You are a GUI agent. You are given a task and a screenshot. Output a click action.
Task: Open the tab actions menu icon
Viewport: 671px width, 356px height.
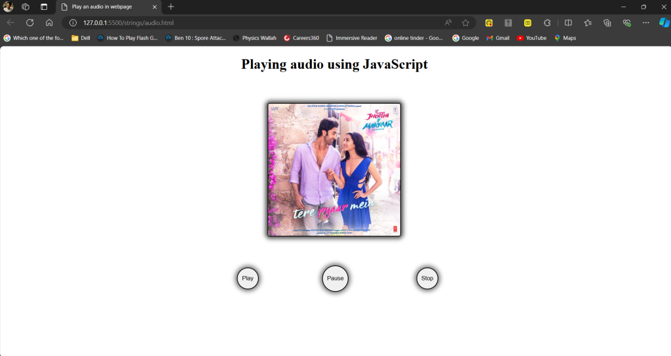(x=44, y=7)
